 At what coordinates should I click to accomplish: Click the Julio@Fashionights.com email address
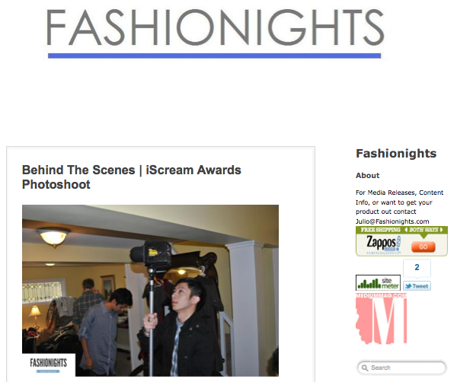tap(392, 221)
